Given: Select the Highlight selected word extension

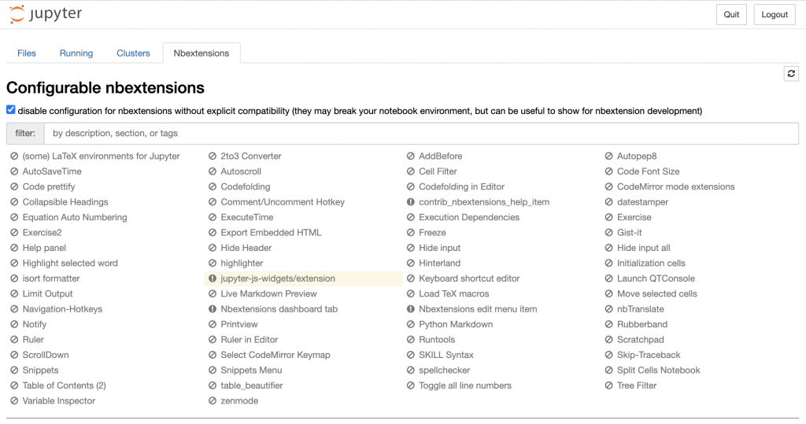Looking at the screenshot, I should [70, 264].
